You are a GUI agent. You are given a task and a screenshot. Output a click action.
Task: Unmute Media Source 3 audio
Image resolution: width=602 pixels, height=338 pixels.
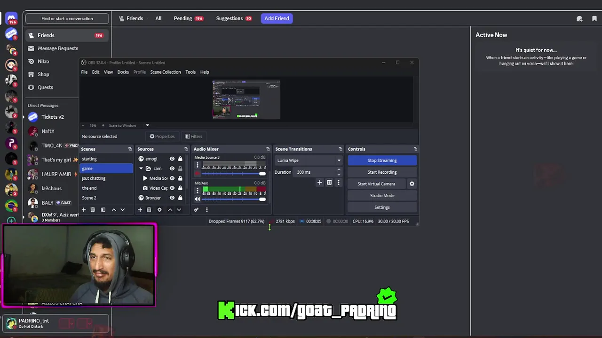(x=198, y=174)
